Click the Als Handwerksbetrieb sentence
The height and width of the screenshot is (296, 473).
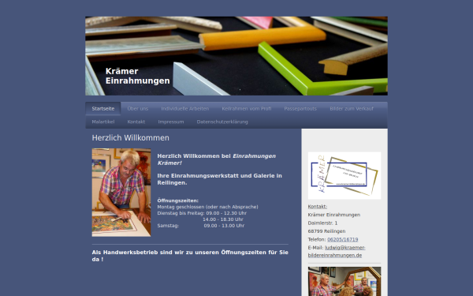click(x=190, y=256)
